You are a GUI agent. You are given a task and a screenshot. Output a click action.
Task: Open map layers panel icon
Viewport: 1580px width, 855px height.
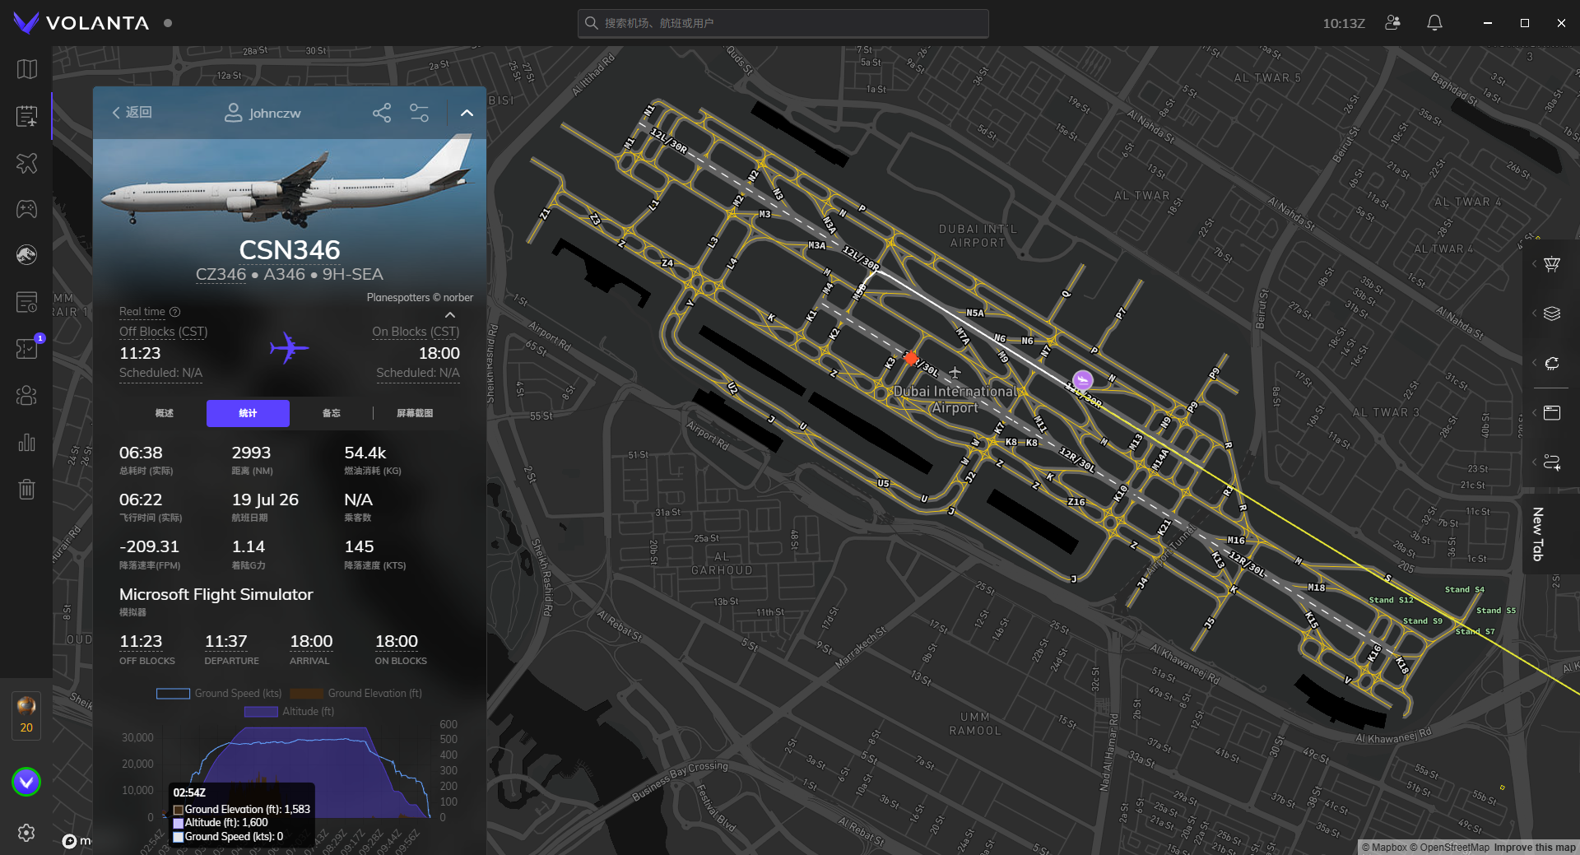[x=1552, y=314]
